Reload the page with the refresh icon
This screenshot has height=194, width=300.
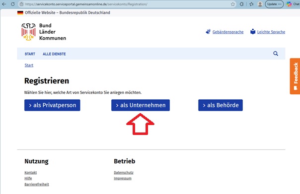tap(13, 4)
